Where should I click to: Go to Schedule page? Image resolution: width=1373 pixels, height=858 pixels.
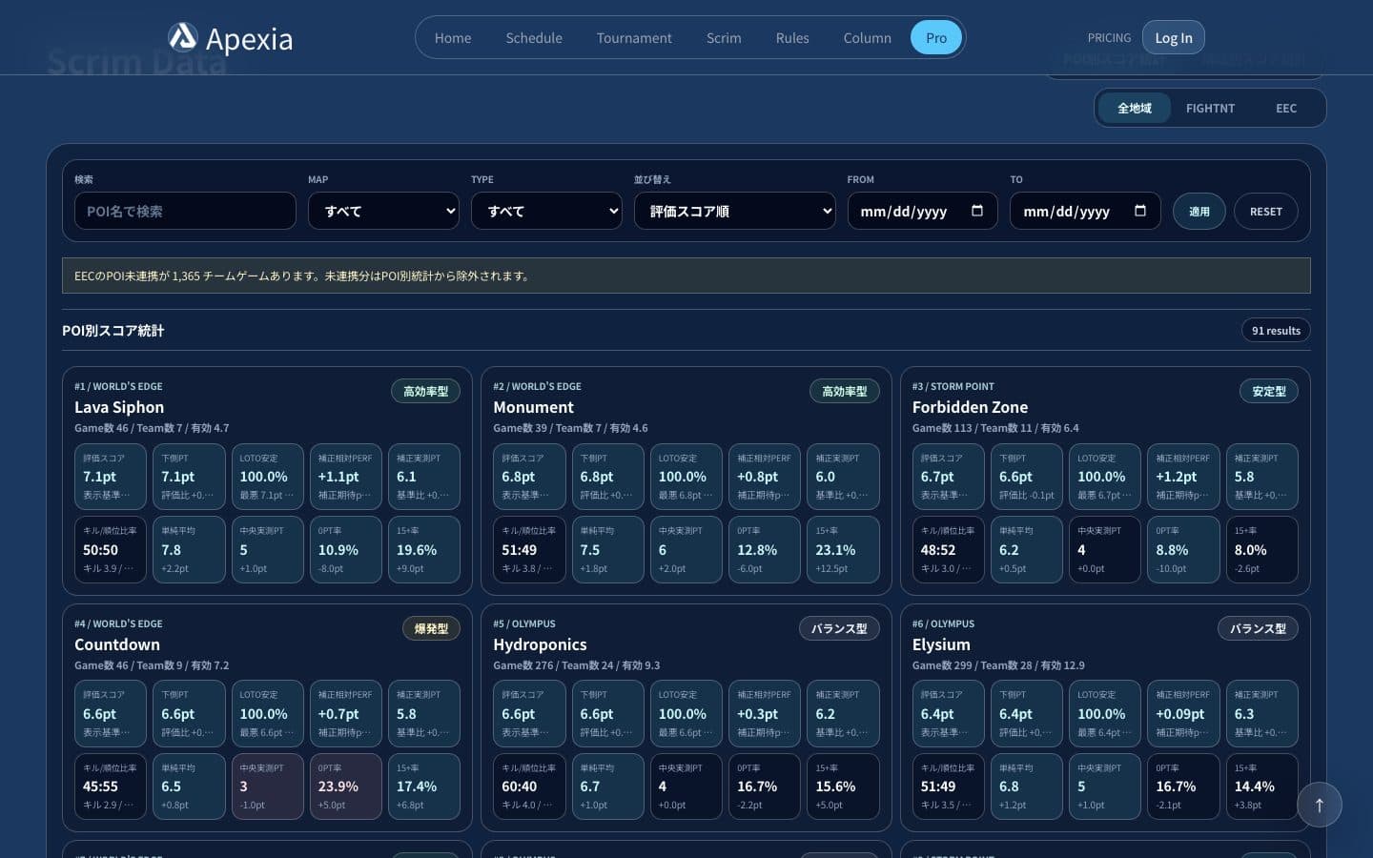point(534,38)
